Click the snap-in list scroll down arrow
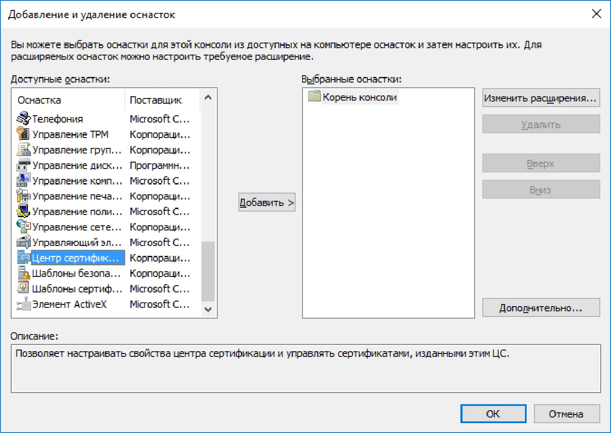The image size is (611, 433). (208, 309)
